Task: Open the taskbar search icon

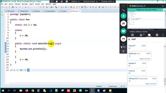Action: 9,91
